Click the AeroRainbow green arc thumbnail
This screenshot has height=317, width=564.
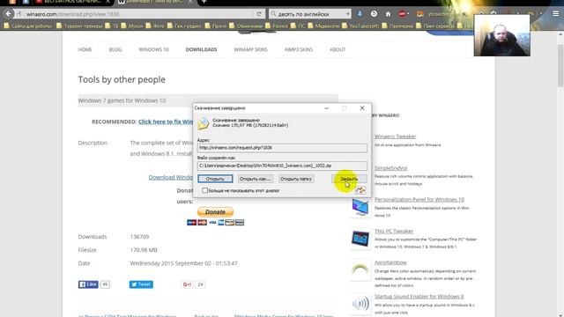point(360,270)
